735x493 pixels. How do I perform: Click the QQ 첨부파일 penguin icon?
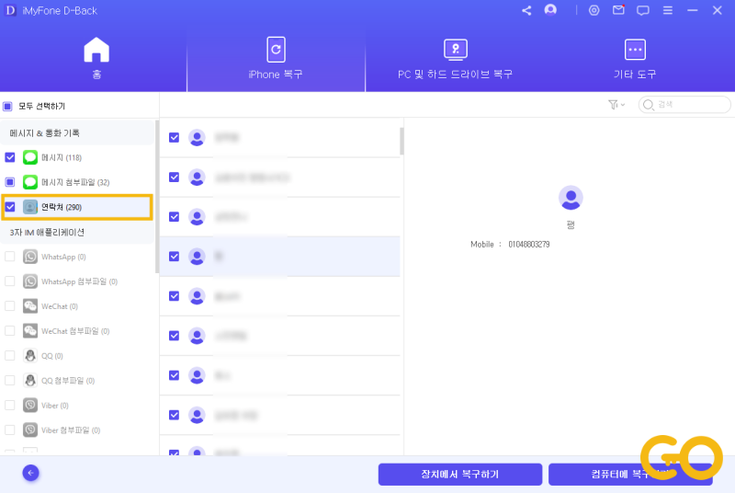click(30, 381)
